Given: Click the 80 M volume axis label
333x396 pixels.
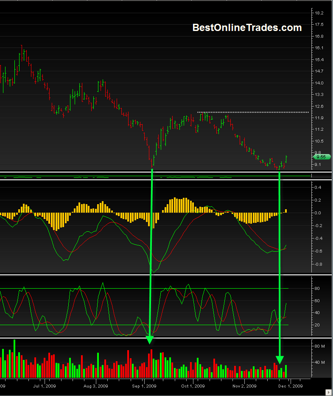Looking at the screenshot, I should pos(319,346).
